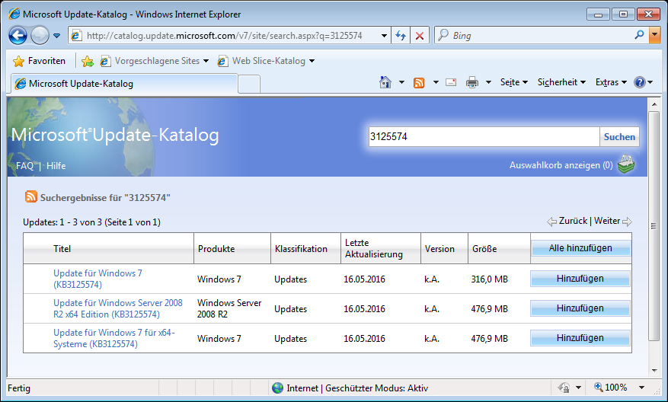The height and width of the screenshot is (402, 668).
Task: Open Web Slice-Katalog favorite
Action: pos(265,61)
